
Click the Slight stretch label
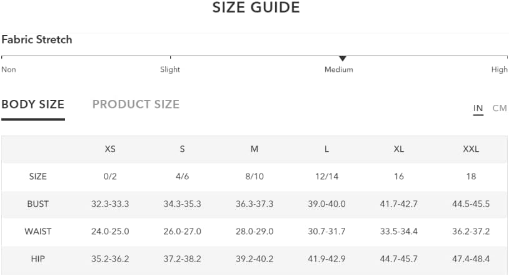[170, 69]
